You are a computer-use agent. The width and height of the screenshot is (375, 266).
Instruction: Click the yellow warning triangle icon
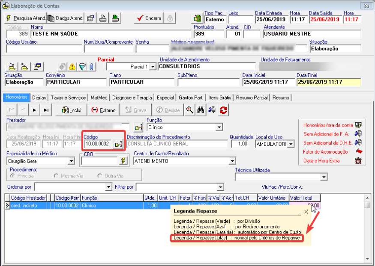tap(72, 67)
